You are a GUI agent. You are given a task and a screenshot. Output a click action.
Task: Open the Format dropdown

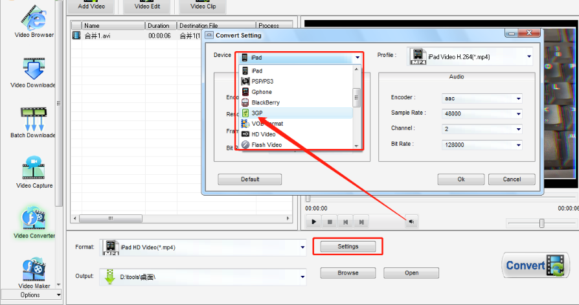(x=302, y=247)
